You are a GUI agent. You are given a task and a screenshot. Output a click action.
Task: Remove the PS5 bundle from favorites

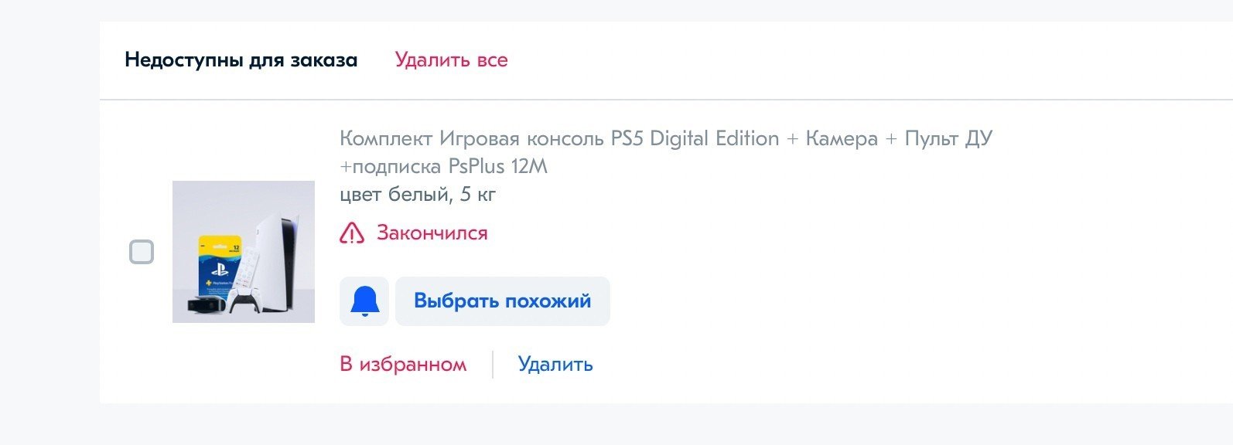(x=403, y=364)
